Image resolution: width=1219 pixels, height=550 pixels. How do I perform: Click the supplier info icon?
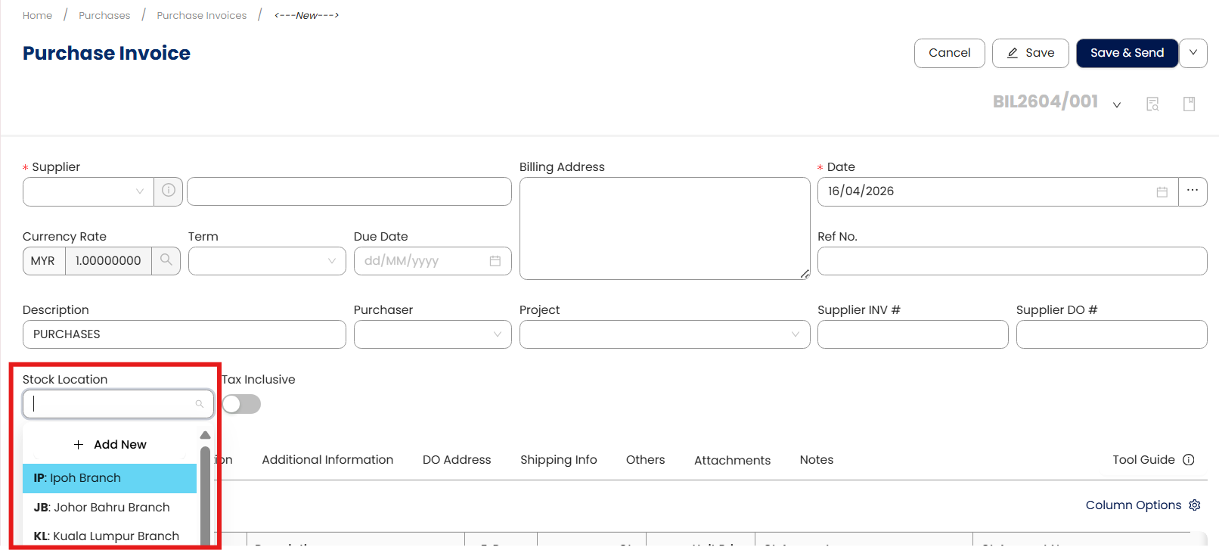(169, 191)
